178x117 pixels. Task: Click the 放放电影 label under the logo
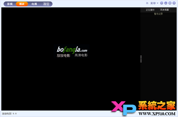point(63,55)
